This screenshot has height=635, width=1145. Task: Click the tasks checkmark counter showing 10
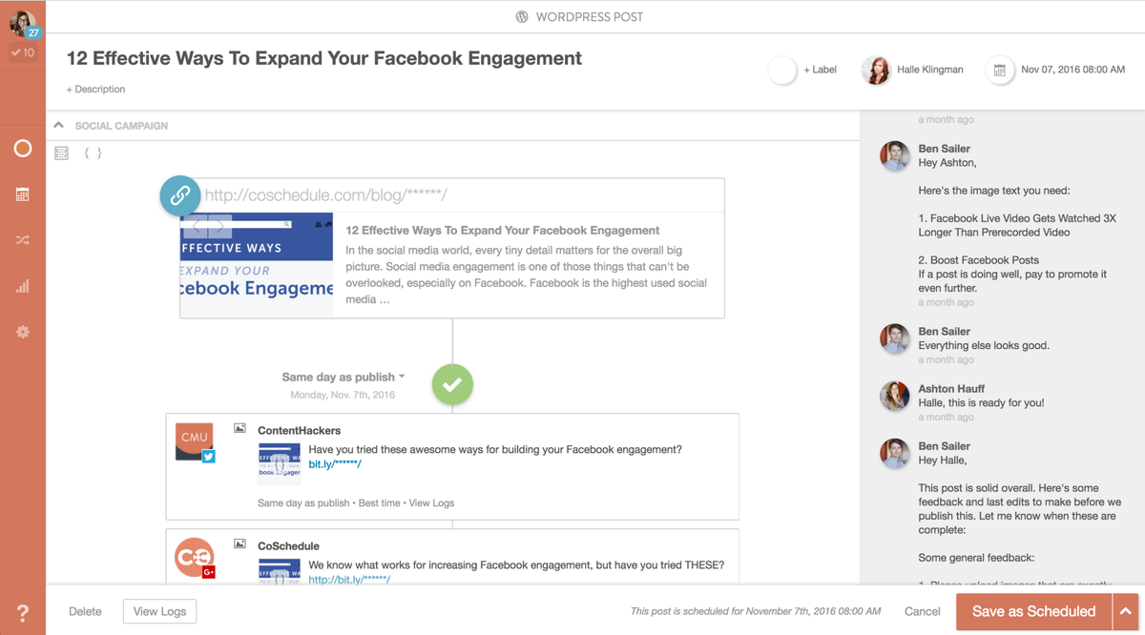[23, 53]
